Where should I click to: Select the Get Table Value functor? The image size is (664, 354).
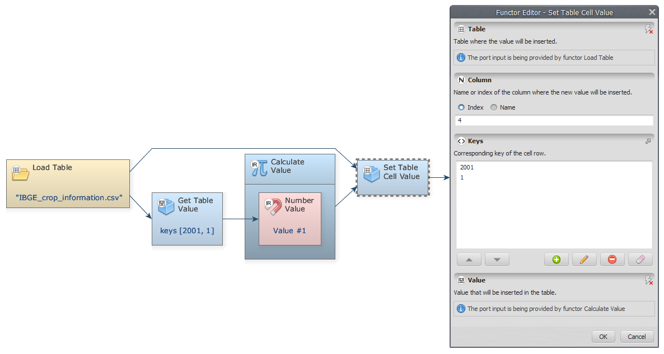[x=187, y=218]
